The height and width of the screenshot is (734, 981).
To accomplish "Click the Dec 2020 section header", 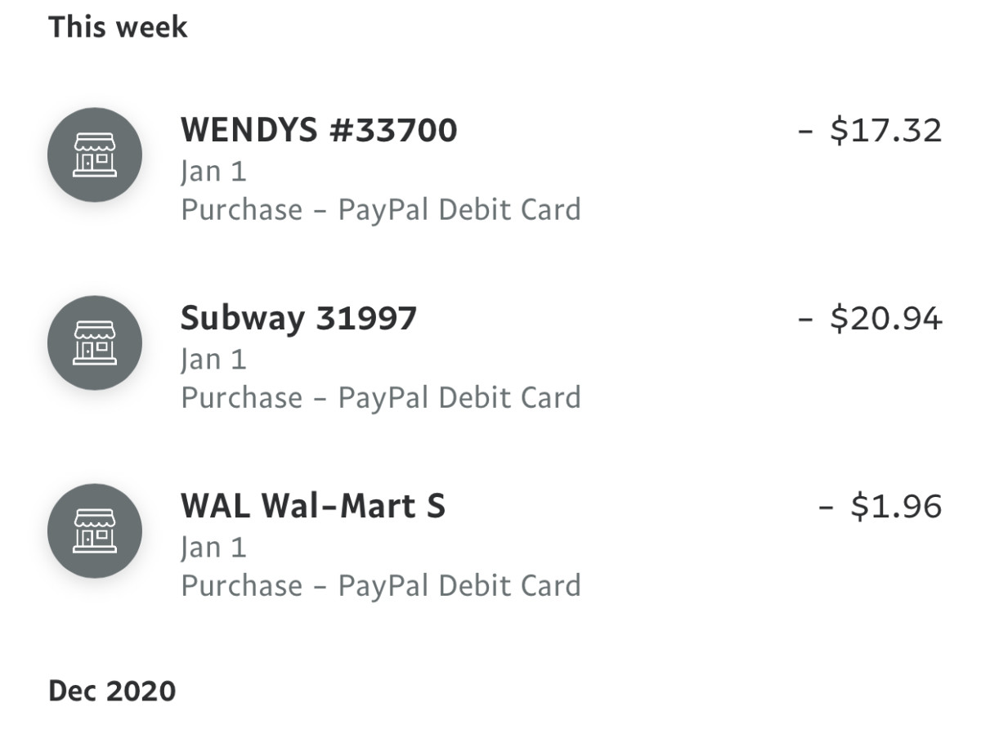I will (112, 691).
